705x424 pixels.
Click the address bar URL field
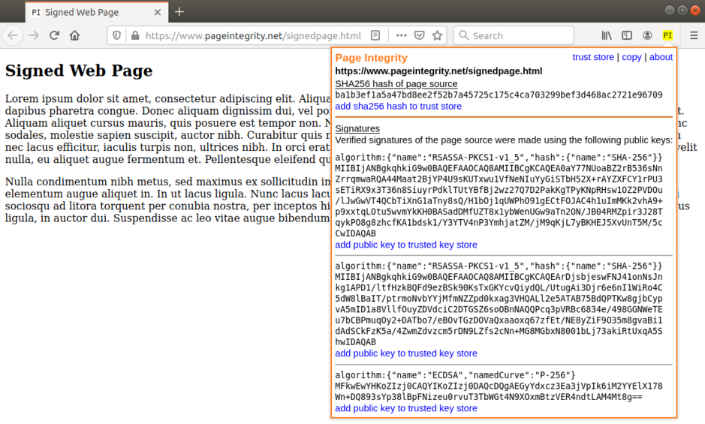253,35
